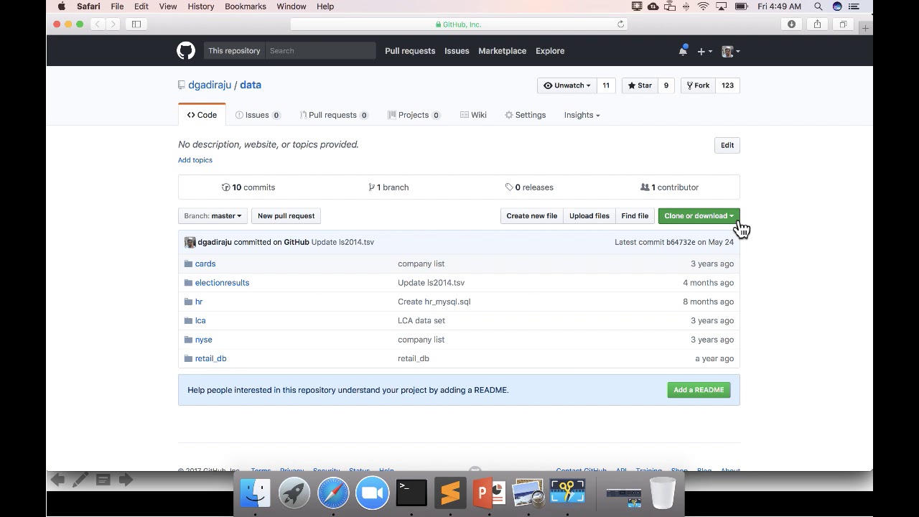The width and height of the screenshot is (919, 517).
Task: View the 1 branch link
Action: [388, 187]
